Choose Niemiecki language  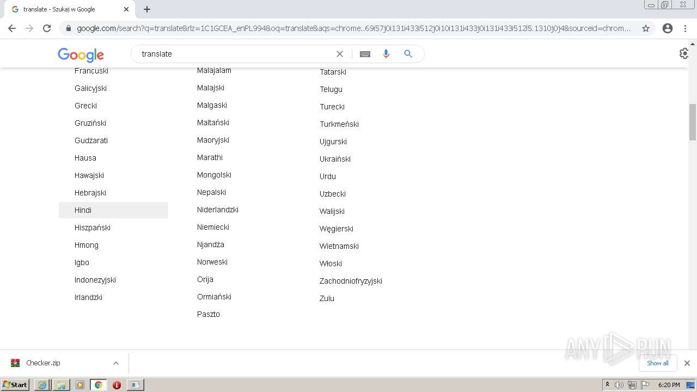click(213, 227)
